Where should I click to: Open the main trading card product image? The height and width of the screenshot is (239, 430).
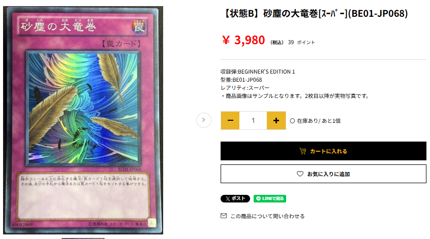point(83,120)
